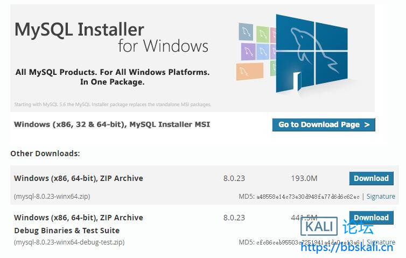Open the Go to Download Page button
The image size is (406, 258).
324,125
